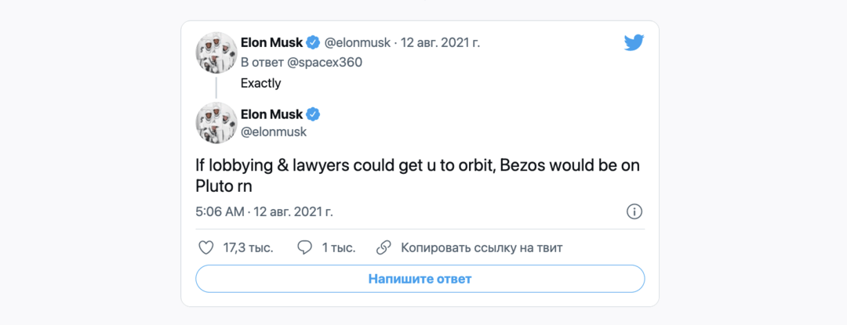Click the top "Elon Musk" display name
847x325 pixels.
pos(271,42)
